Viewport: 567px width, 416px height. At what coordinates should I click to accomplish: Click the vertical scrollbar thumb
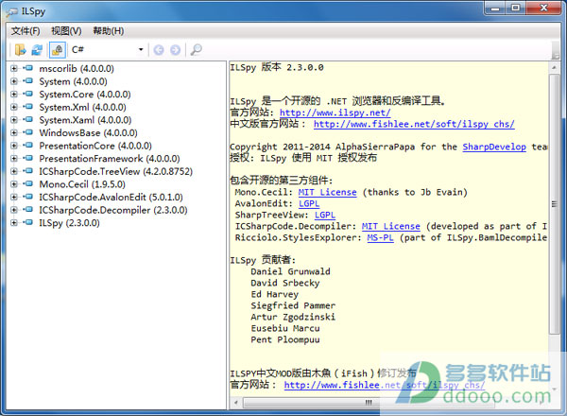(x=554, y=203)
